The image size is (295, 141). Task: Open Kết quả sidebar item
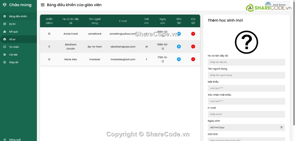pyautogui.click(x=13, y=32)
